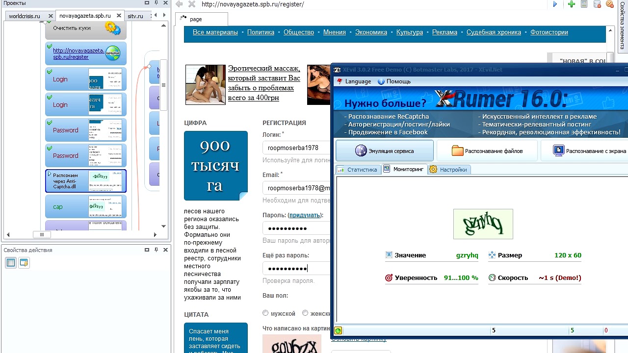
Task: Select the cap action block
Action: pyautogui.click(x=86, y=206)
